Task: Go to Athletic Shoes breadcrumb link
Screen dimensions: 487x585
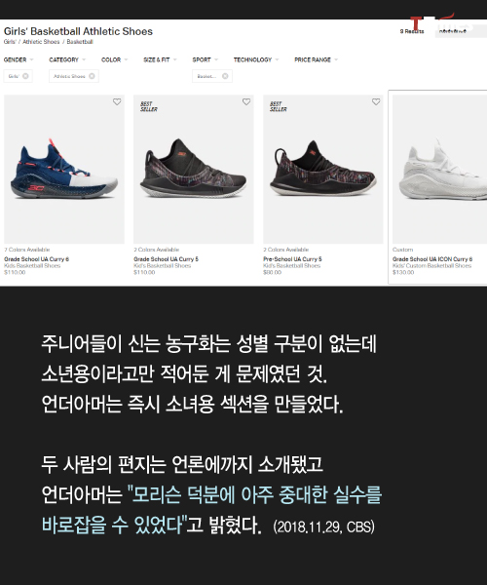Action: coord(41,42)
